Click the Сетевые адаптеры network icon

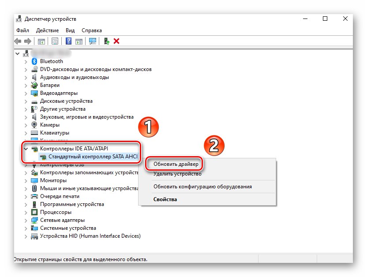tap(34, 220)
